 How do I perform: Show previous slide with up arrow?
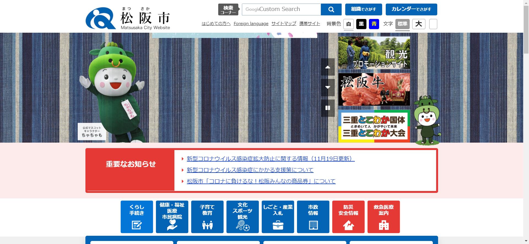point(328,67)
